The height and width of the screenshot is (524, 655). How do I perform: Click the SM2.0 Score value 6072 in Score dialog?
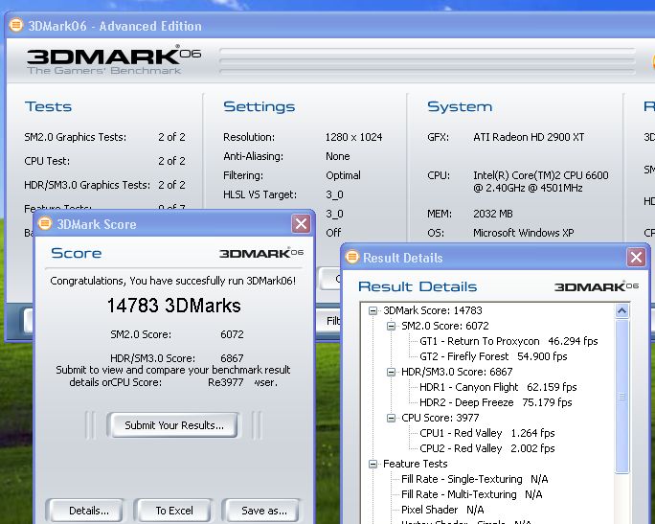(x=232, y=334)
